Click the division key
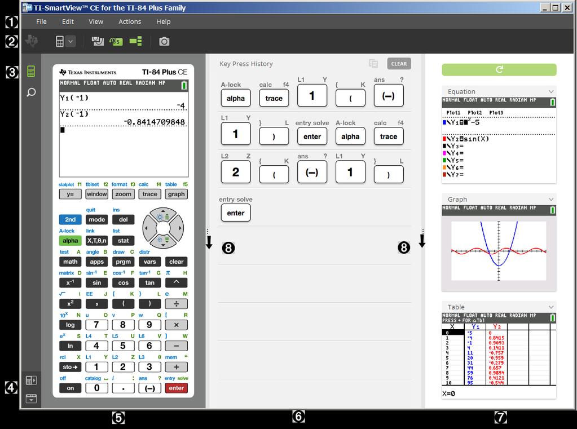Screen dimensions: 577x429 coord(177,303)
